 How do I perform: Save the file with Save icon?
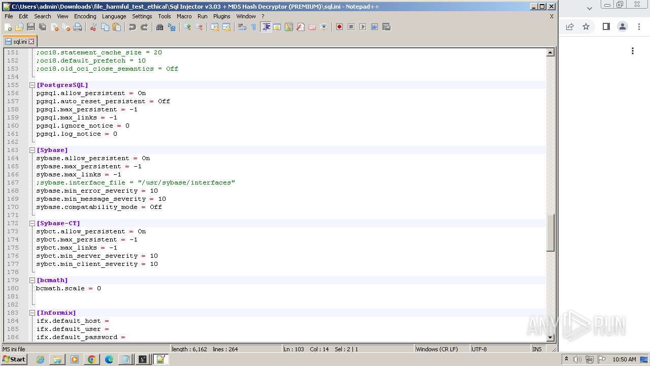click(x=31, y=27)
